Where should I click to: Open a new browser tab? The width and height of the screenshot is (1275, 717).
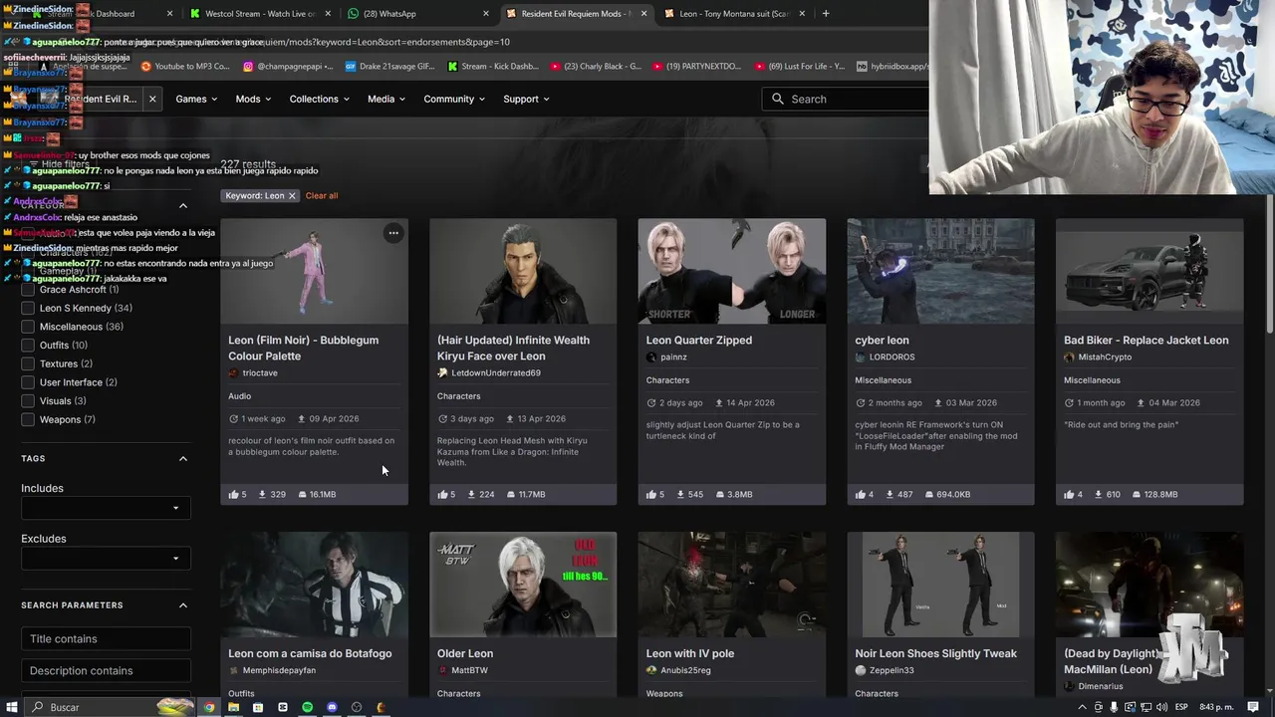825,14
